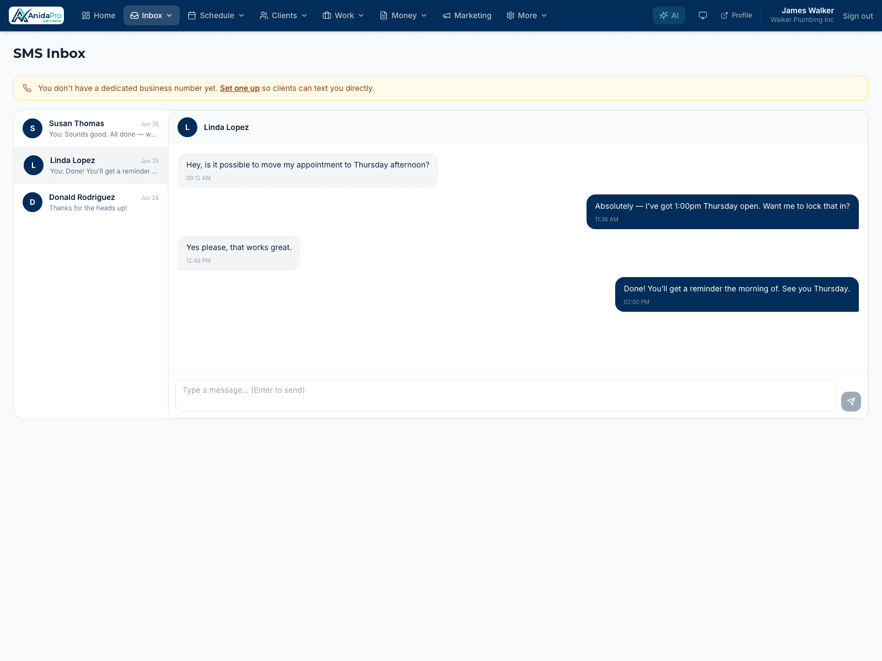
Task: Open Donald Rodriguez conversation
Action: (91, 202)
